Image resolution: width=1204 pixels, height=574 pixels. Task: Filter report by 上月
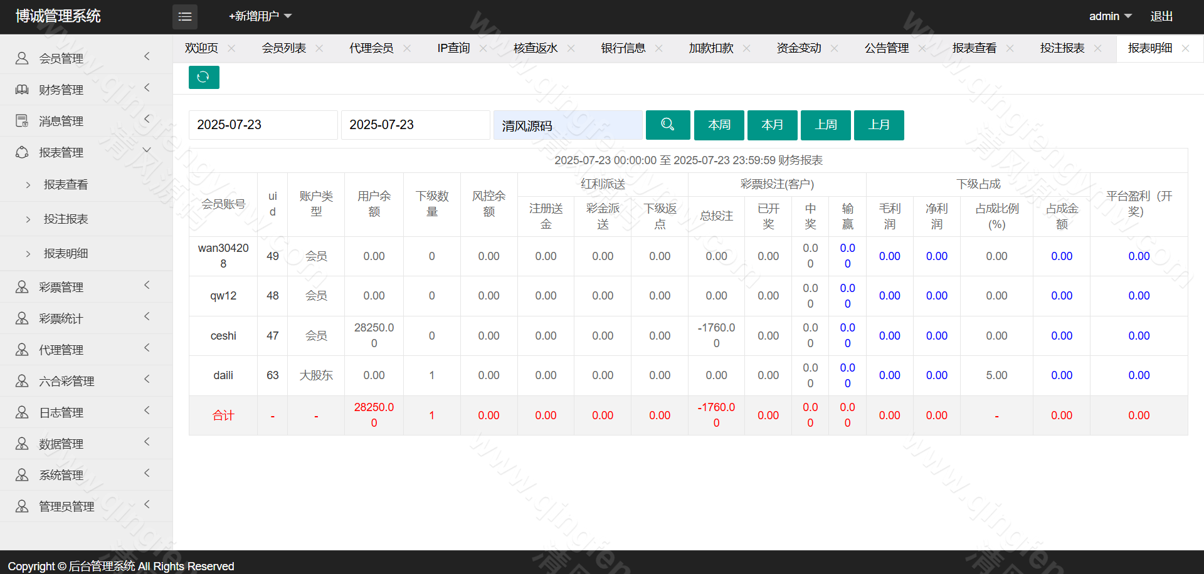click(x=879, y=125)
